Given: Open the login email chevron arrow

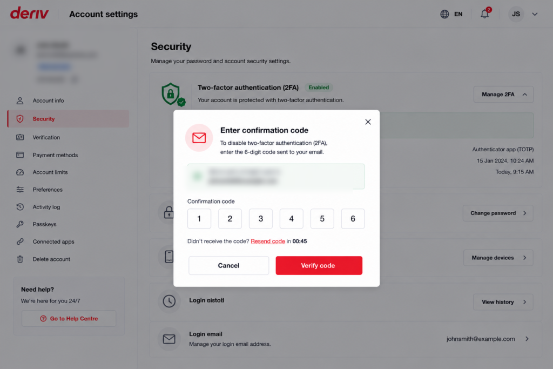Looking at the screenshot, I should (x=527, y=339).
